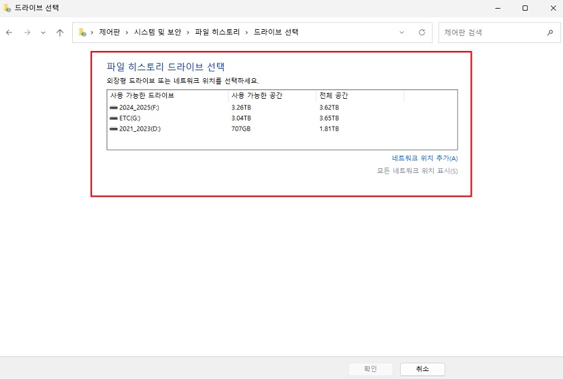This screenshot has height=379, width=563.
Task: Click the address bar folder icon
Action: [x=83, y=32]
